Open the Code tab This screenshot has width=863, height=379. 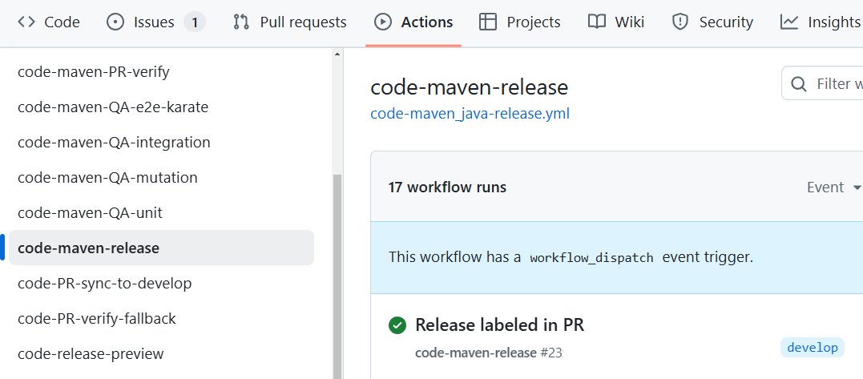pyautogui.click(x=48, y=22)
